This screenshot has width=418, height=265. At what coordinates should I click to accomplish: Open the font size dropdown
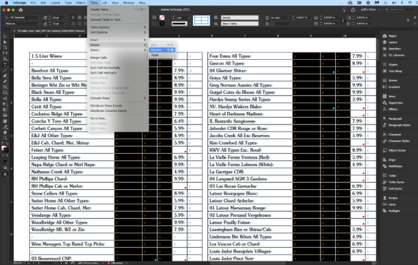click(65, 17)
